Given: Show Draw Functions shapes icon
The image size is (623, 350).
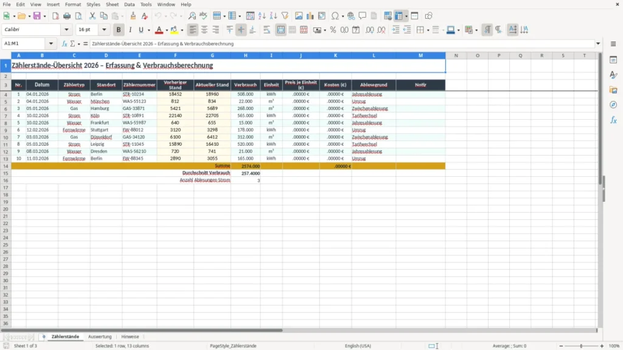Looking at the screenshot, I should [x=428, y=16].
